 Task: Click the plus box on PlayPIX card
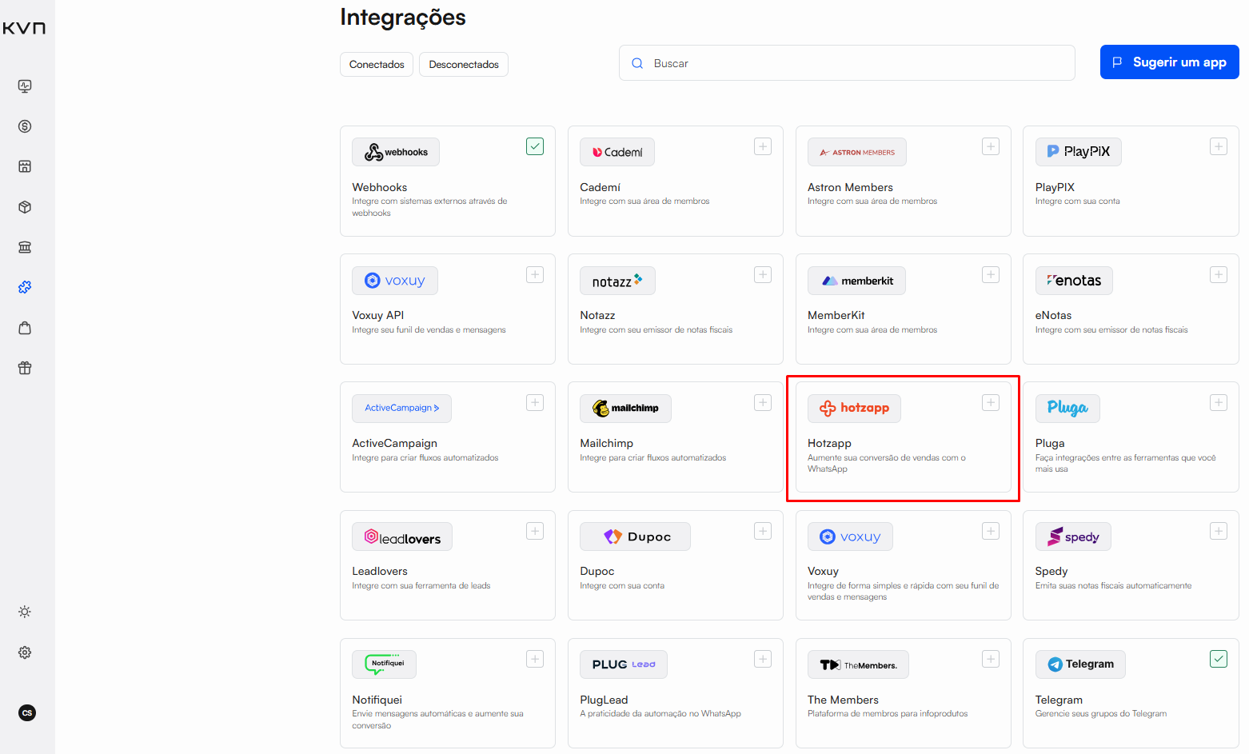(1218, 146)
